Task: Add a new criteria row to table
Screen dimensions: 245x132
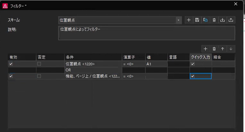Action: (205, 49)
